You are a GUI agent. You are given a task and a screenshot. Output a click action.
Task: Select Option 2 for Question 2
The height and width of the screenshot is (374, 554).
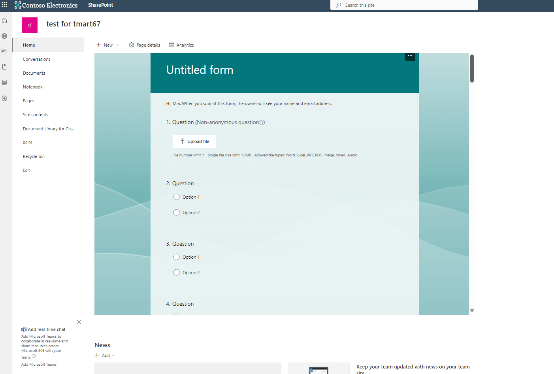coord(177,212)
